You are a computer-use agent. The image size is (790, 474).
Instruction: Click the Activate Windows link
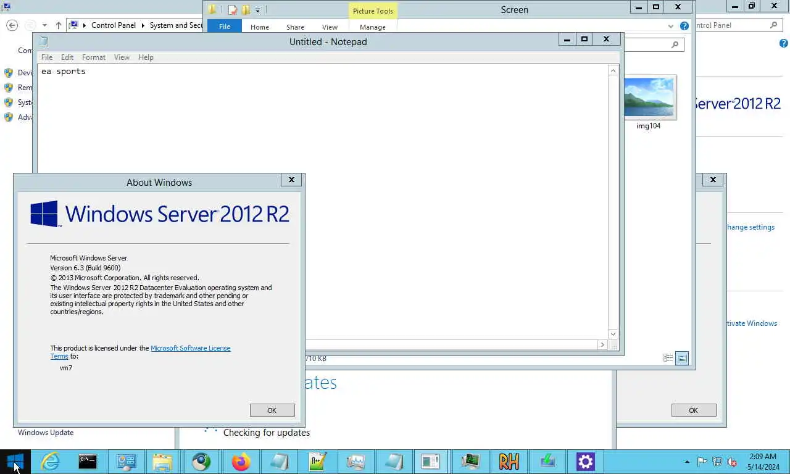click(752, 323)
